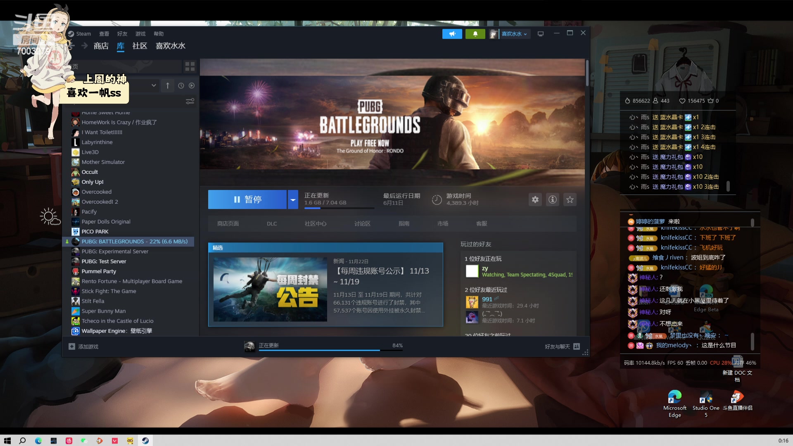The image size is (793, 446).
Task: Open PUBG game info icon
Action: tap(552, 199)
